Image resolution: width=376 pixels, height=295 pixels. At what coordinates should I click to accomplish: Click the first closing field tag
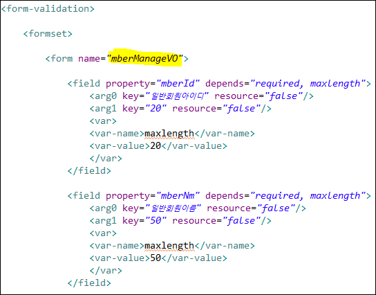[89, 171]
